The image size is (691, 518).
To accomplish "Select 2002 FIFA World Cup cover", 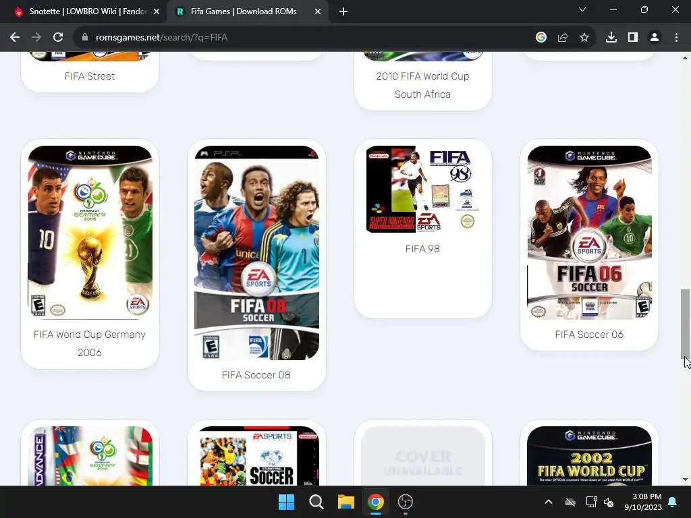I will pyautogui.click(x=589, y=456).
